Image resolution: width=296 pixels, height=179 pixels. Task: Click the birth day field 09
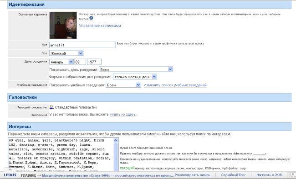(x=80, y=62)
